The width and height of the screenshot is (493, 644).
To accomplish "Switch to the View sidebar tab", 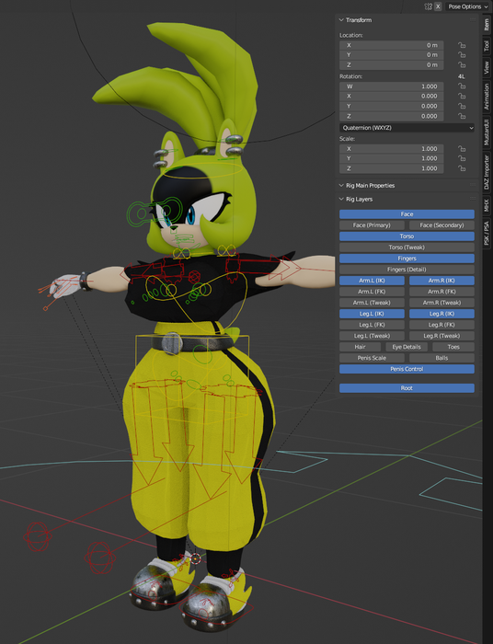I will [487, 67].
